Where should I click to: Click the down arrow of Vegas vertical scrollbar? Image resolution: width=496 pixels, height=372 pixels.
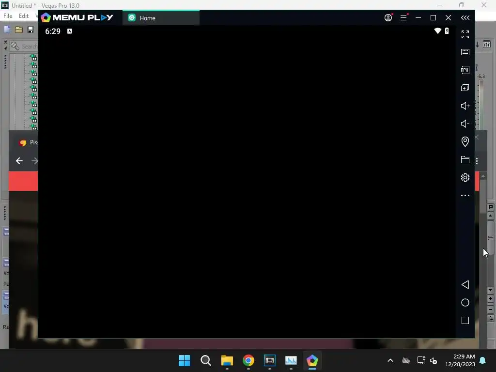(490, 290)
